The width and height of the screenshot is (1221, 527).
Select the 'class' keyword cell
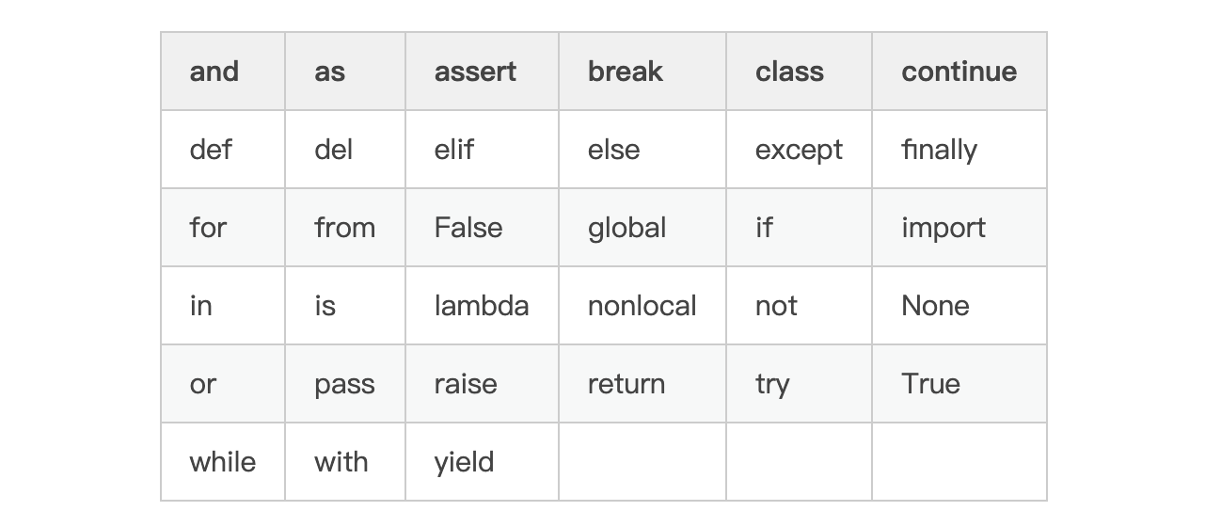click(789, 72)
